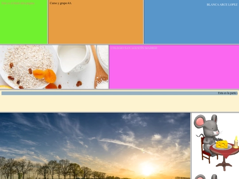Screen dimensions: 239x179
Task: Click the scrolling 'Esta es la parte' marquee
Action: point(119,93)
